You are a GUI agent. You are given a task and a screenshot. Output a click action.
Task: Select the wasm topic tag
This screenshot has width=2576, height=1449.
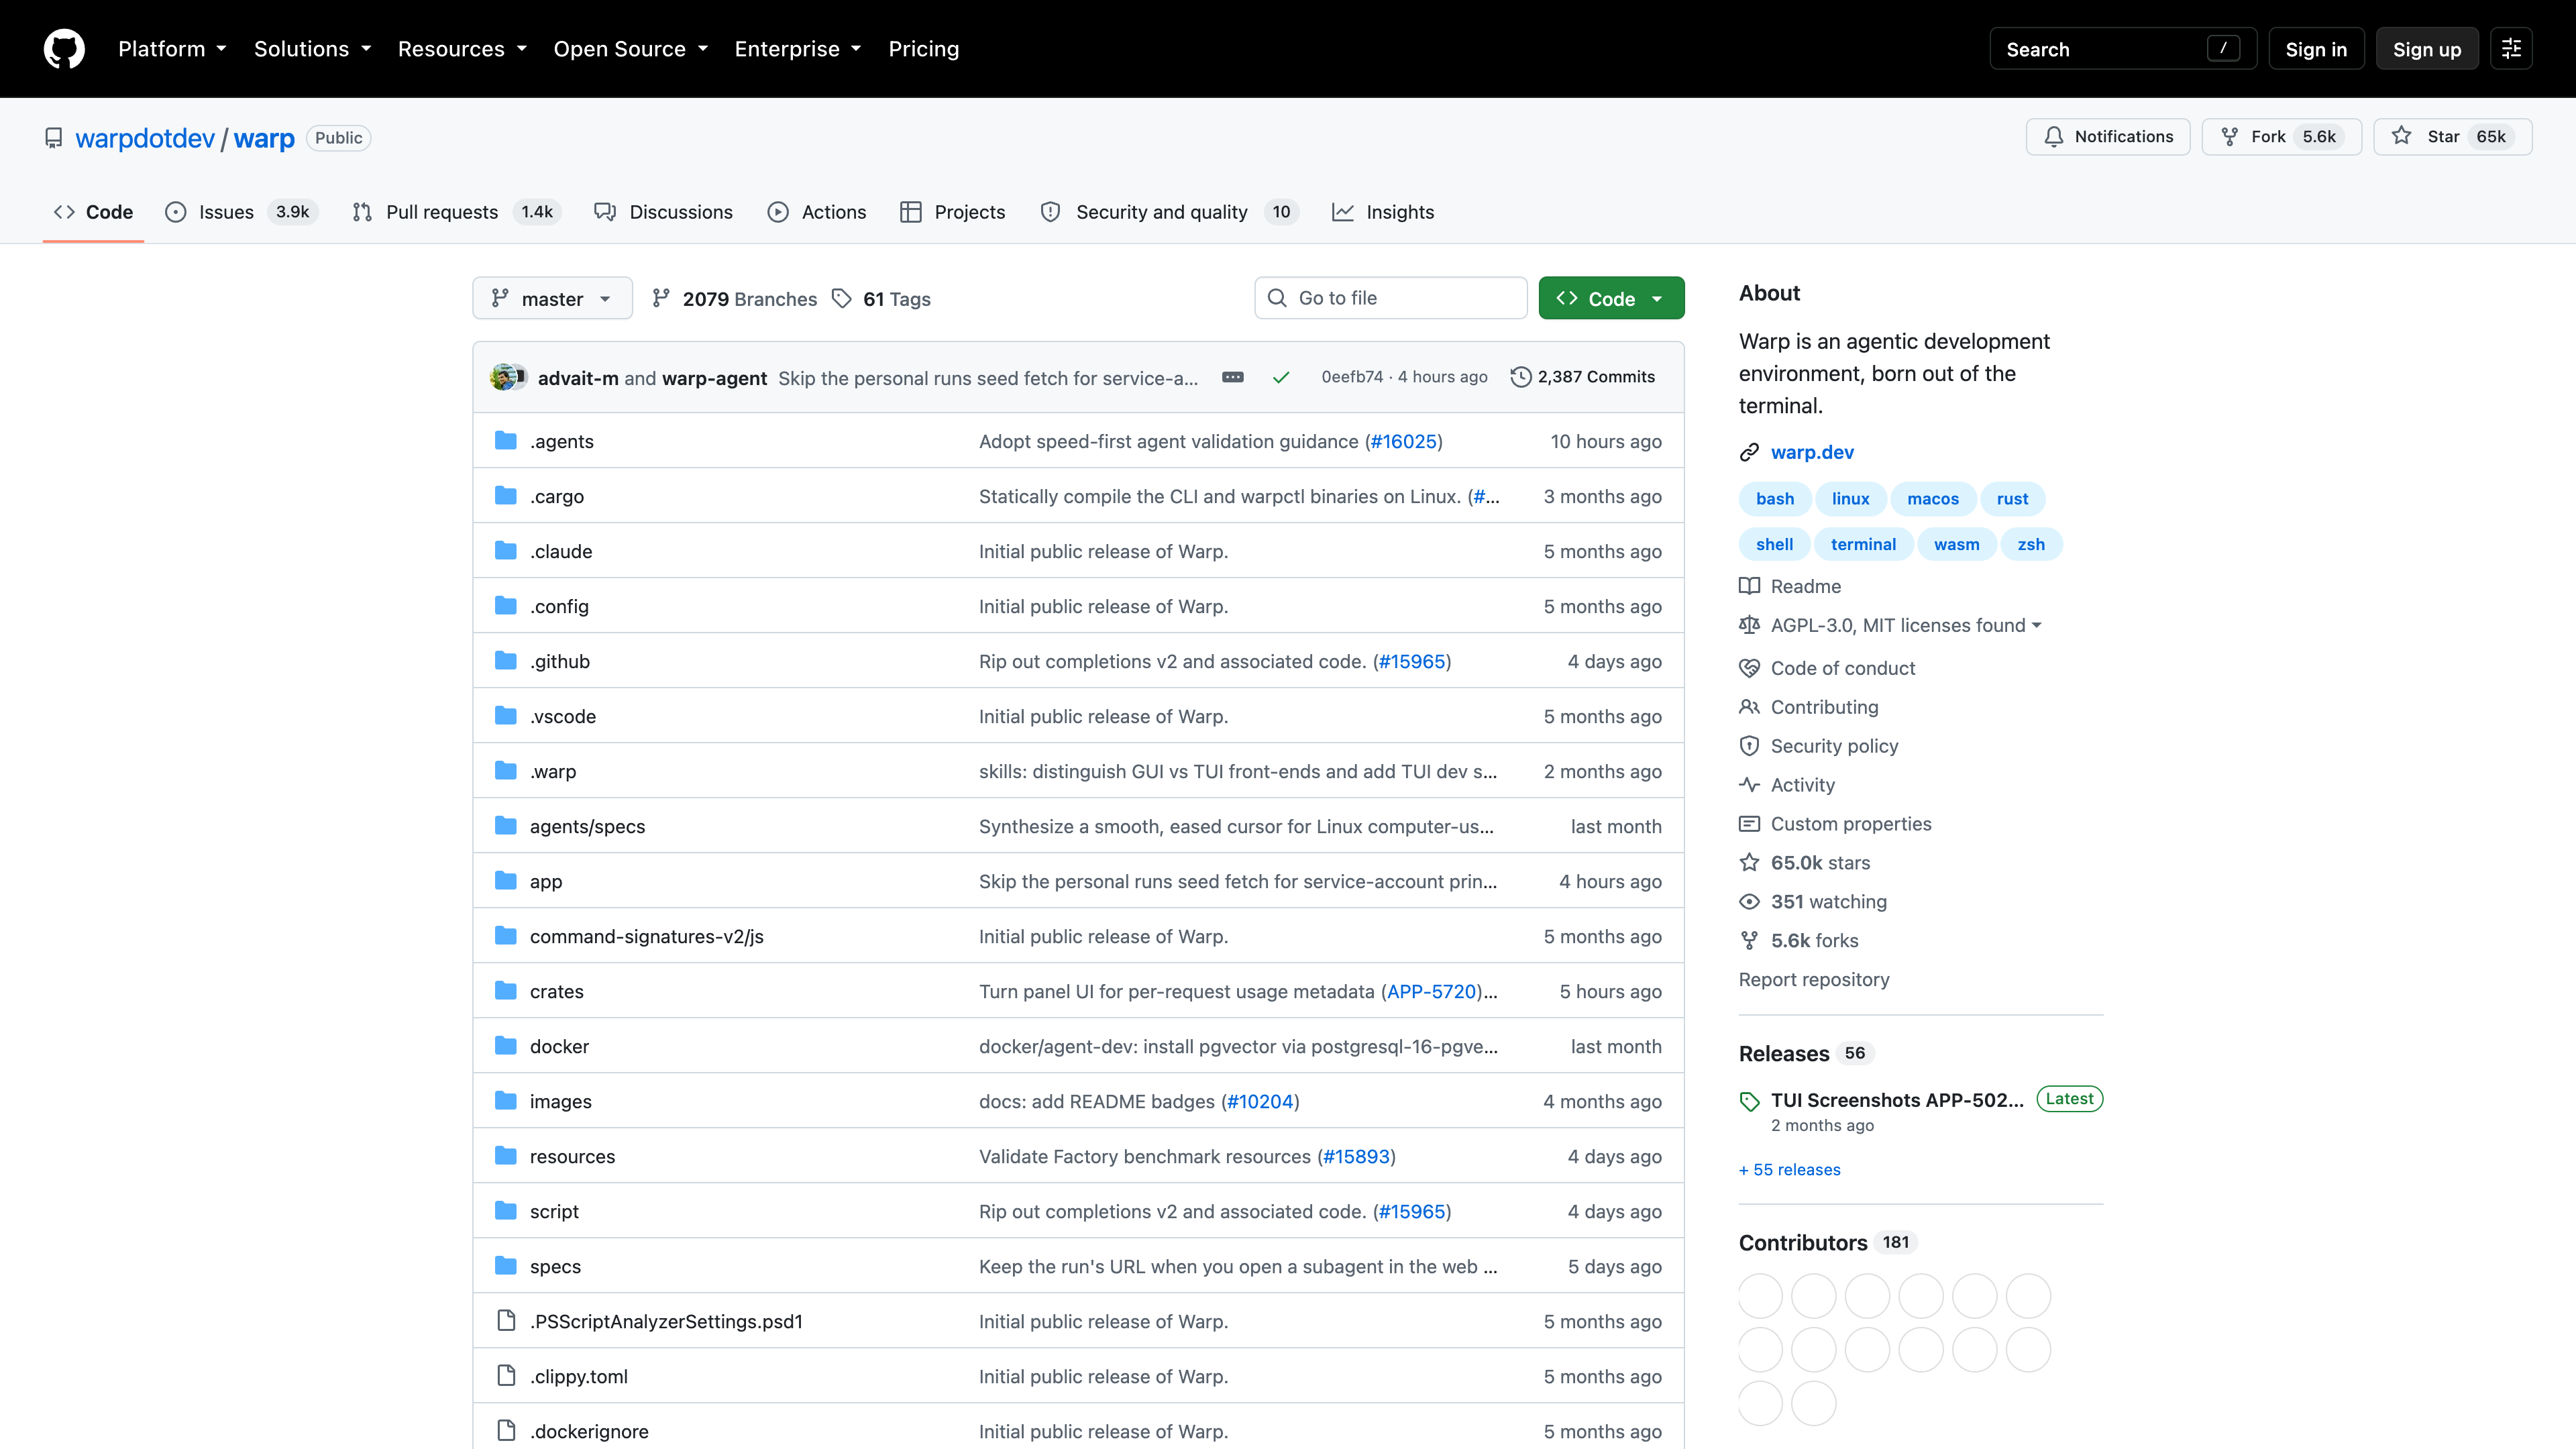[1956, 544]
